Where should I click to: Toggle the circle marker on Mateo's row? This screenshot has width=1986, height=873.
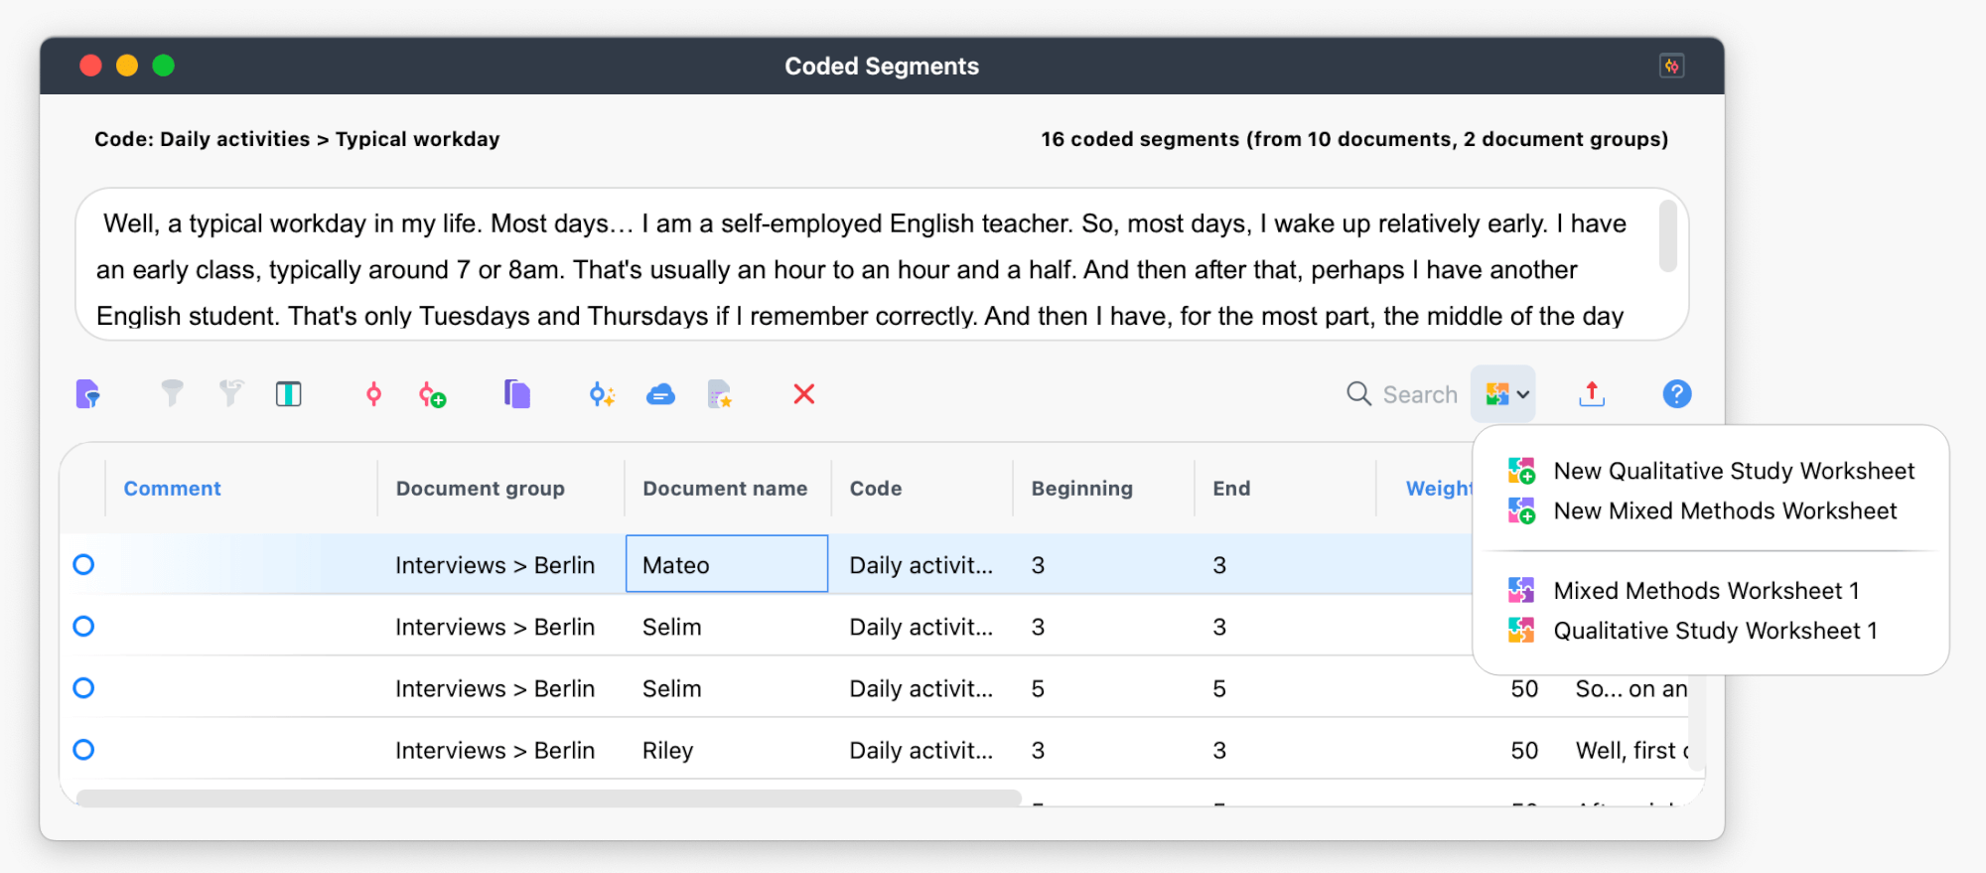[84, 565]
